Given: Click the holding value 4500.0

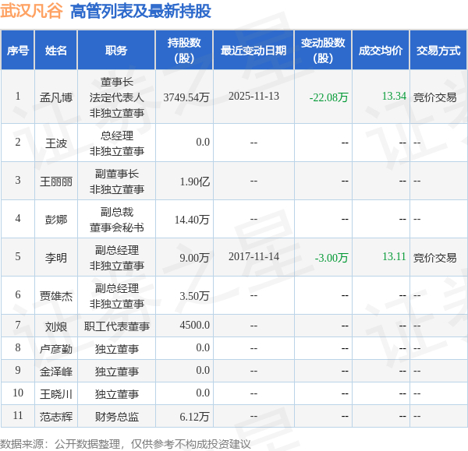Looking at the screenshot, I should [x=194, y=326].
